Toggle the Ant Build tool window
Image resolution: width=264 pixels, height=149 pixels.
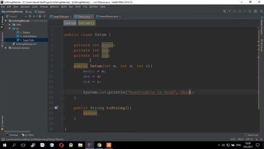pyautogui.click(x=262, y=45)
